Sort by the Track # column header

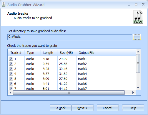click(x=16, y=53)
